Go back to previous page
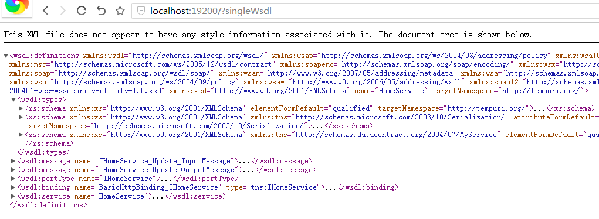This screenshot has width=599, height=219. [45, 11]
